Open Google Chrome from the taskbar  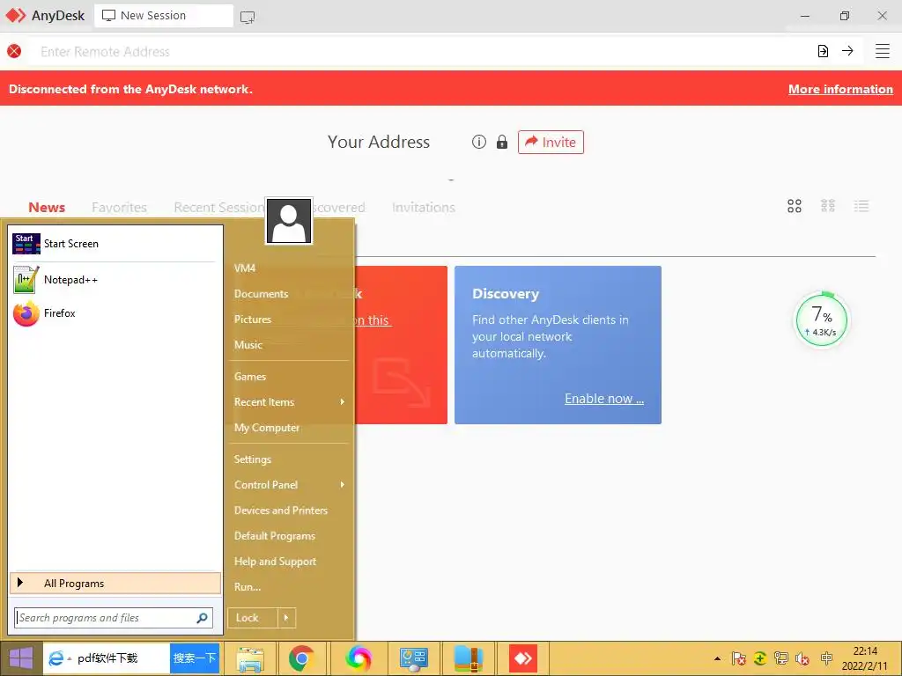tap(301, 658)
